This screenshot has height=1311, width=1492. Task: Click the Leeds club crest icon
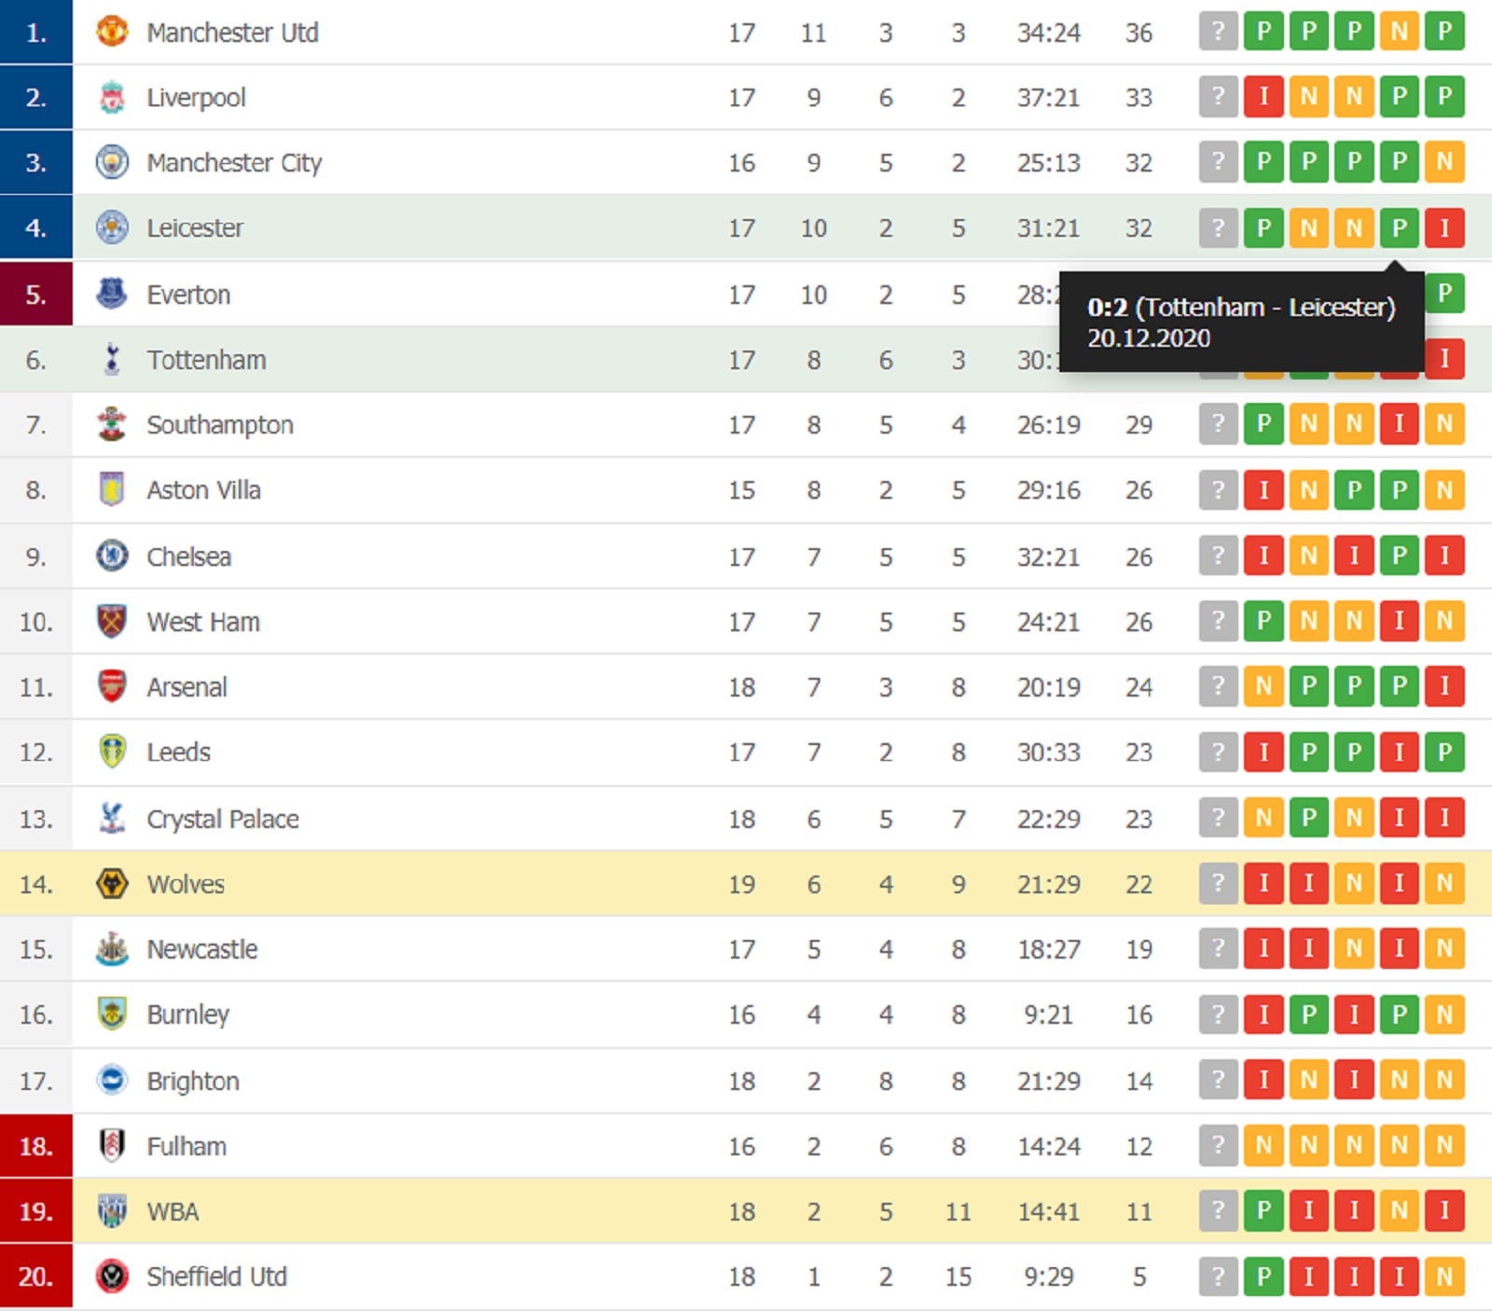pos(112,752)
